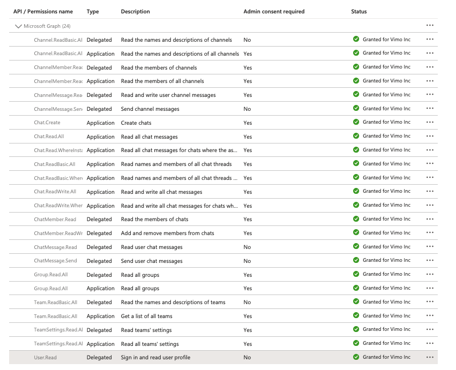Screen dimensions: 456x370
Task: Click 'Application' type in Chat.ReadWrite.All row
Action: coord(101,192)
